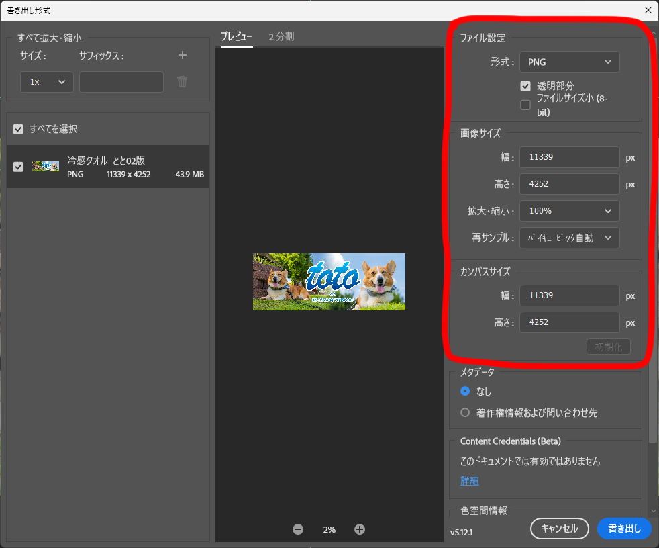Open the 再サンプル resampling dropdown
Viewport: 659px width, 548px height.
point(569,238)
